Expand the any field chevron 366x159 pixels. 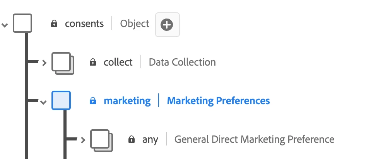pos(83,140)
